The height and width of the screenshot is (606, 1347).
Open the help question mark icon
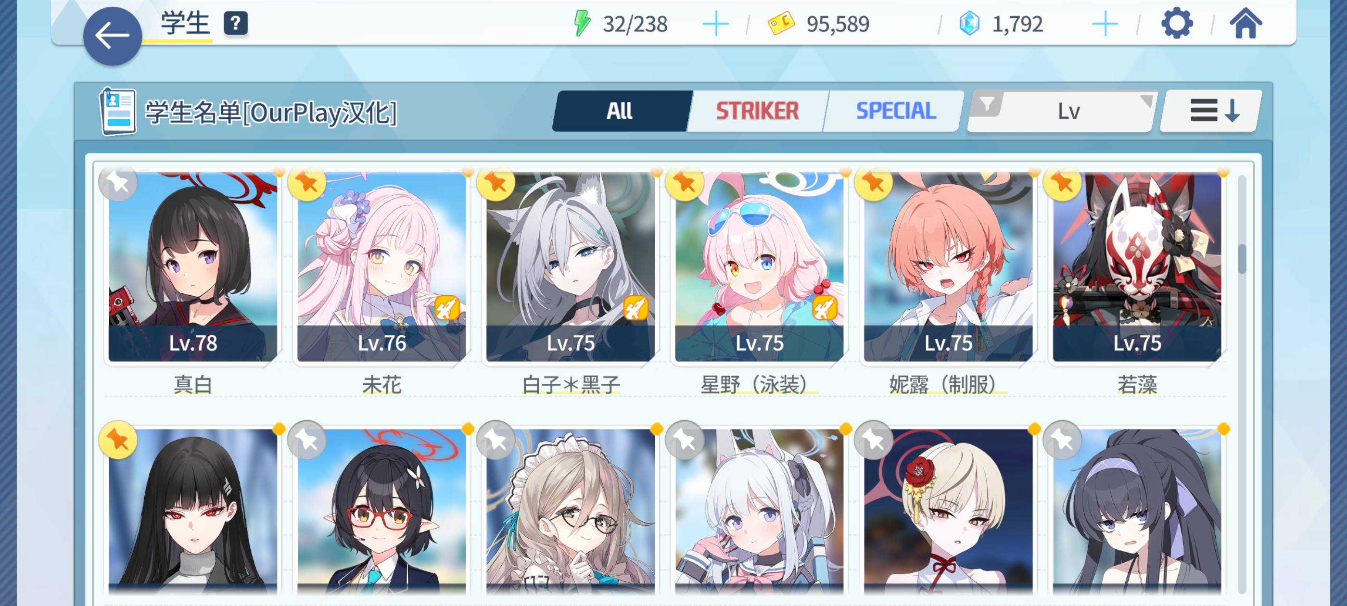[236, 24]
